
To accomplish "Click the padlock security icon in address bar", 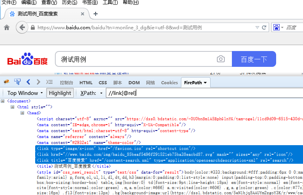I will point(33,27).
